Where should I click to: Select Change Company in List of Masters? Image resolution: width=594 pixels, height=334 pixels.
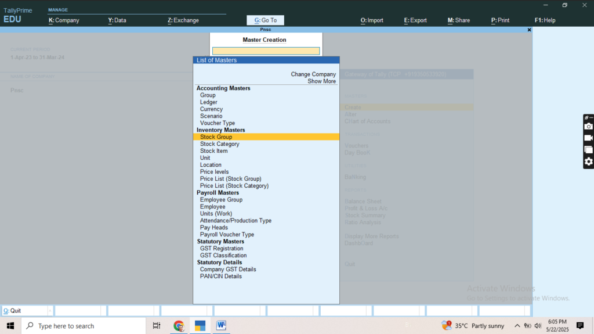point(313,74)
